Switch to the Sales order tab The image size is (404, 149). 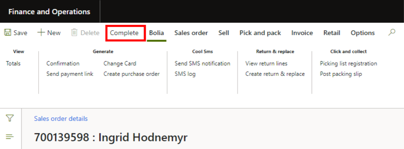(191, 33)
